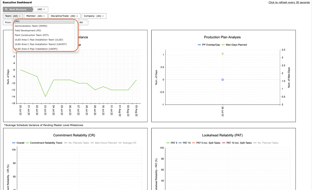The width and height of the screenshot is (312, 190).
Task: Select the (All) option in team list
Action: click(44, 21)
